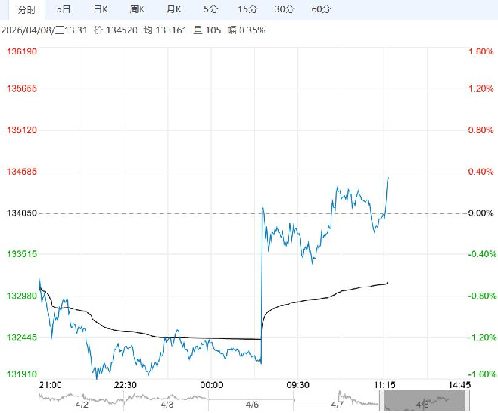Open the 月K monthly chart tab
The width and height of the screenshot is (498, 413).
[174, 9]
